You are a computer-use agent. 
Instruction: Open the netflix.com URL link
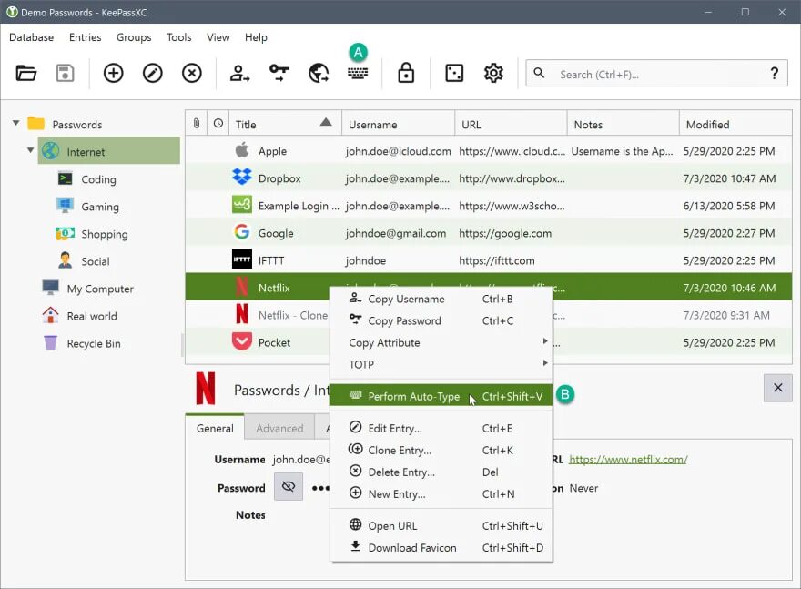[628, 459]
